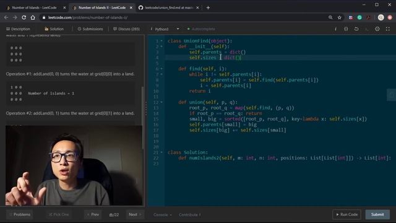Click the view site information lock icon

pos(44,17)
